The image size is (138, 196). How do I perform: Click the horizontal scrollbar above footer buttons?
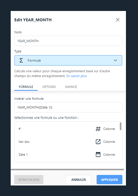click(x=68, y=170)
